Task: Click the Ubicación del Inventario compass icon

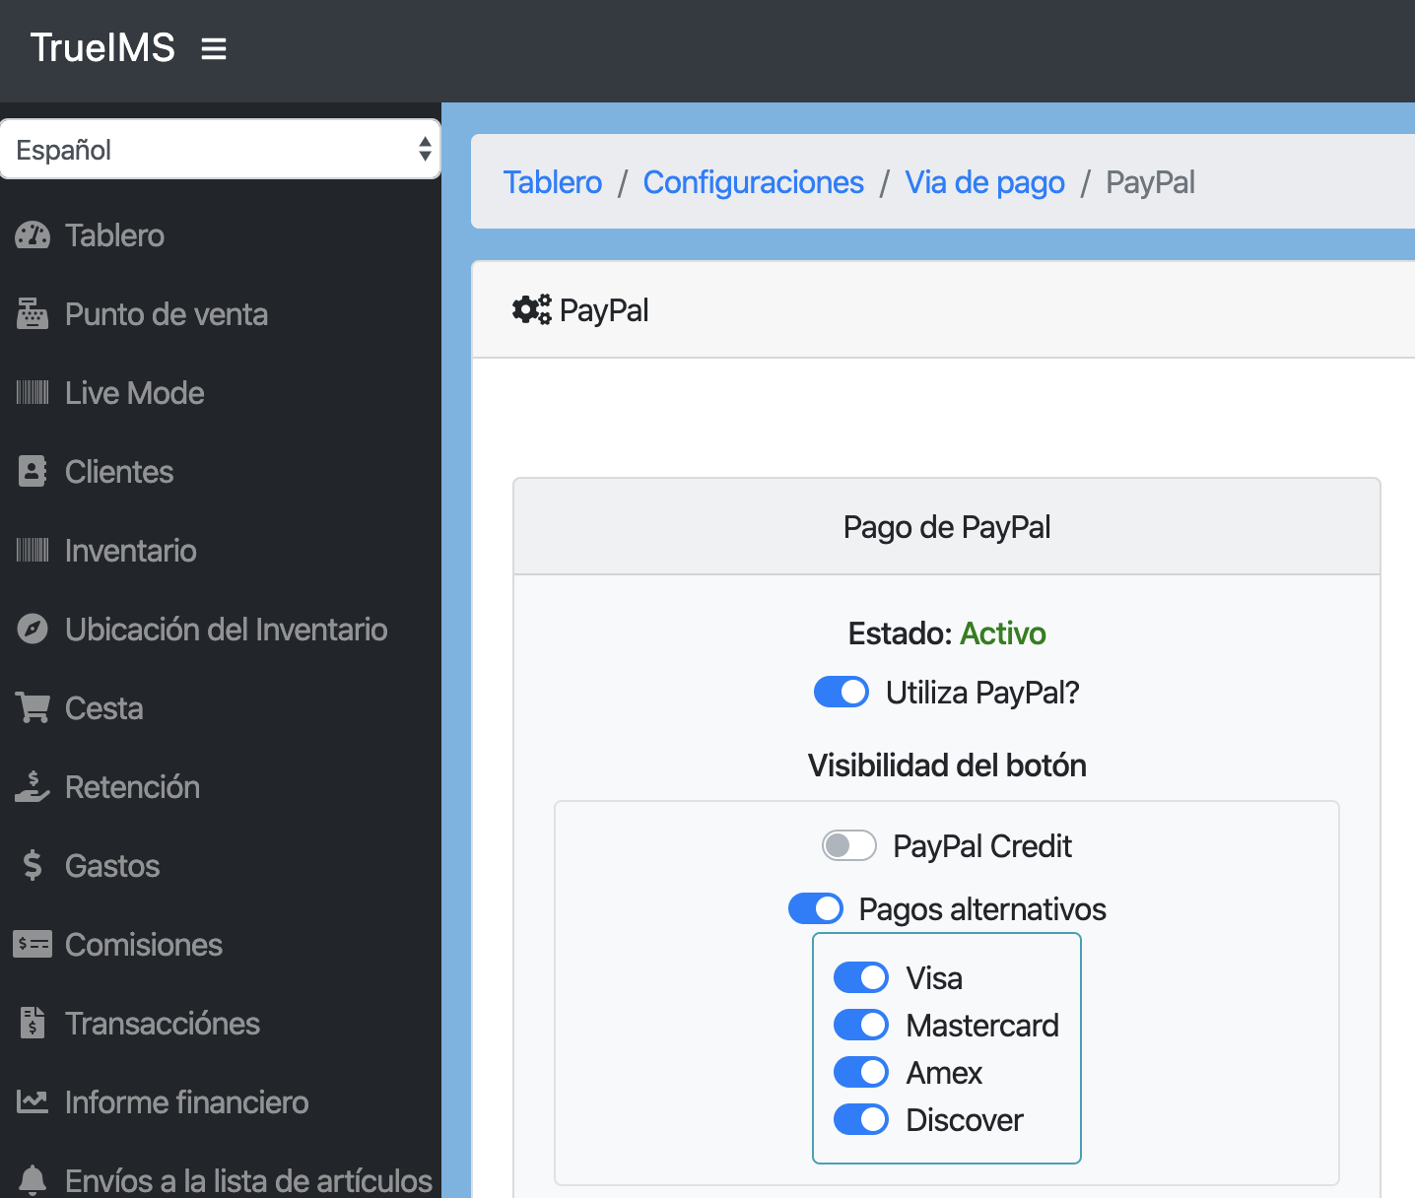Action: [33, 630]
